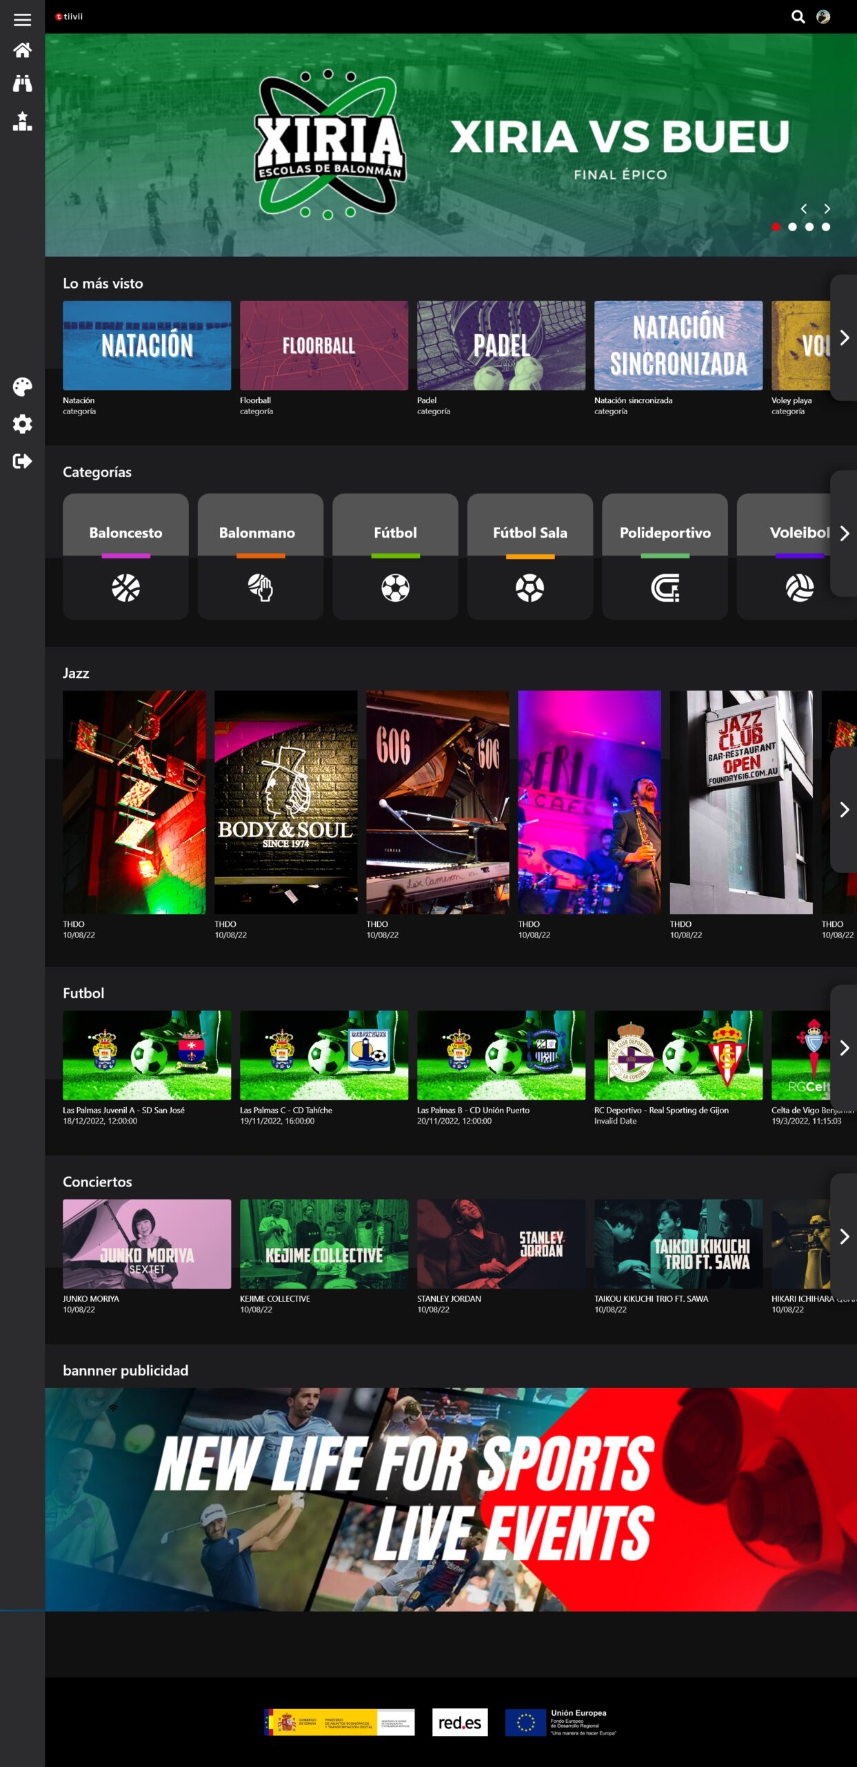Image resolution: width=857 pixels, height=1767 pixels.
Task: Click the logout icon in sidebar
Action: tap(22, 461)
